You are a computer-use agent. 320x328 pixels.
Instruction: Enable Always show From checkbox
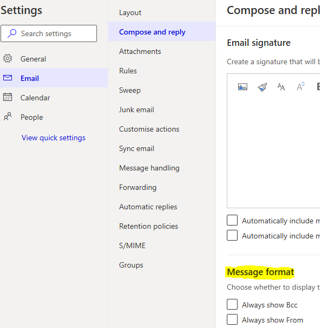click(232, 319)
